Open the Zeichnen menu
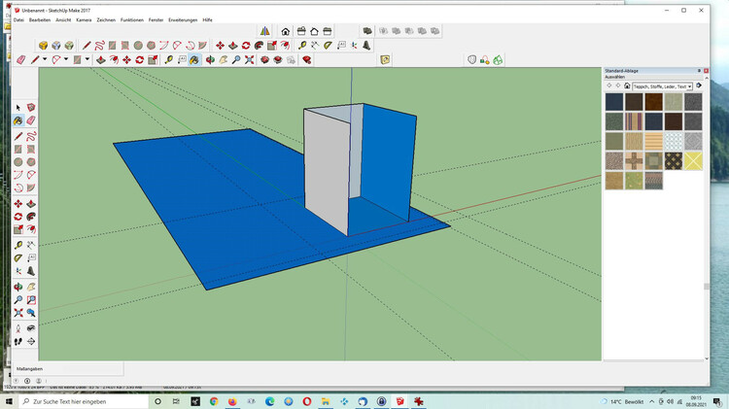This screenshot has width=729, height=409. (107, 19)
